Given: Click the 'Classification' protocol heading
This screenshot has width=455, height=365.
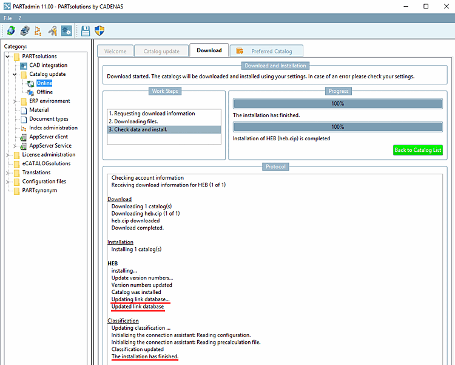Looking at the screenshot, I should pyautogui.click(x=123, y=321).
